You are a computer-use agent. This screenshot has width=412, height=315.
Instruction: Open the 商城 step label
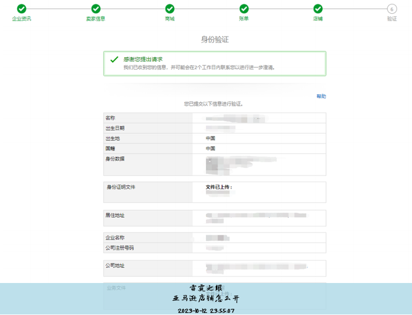click(170, 19)
